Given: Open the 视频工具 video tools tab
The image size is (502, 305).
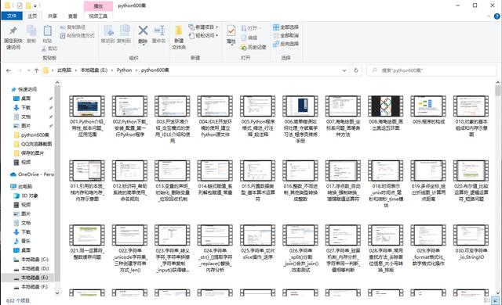Looking at the screenshot, I should coord(98,16).
